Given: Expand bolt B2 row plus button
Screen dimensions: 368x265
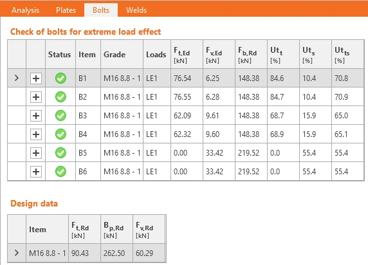Looking at the screenshot, I should (x=36, y=97).
